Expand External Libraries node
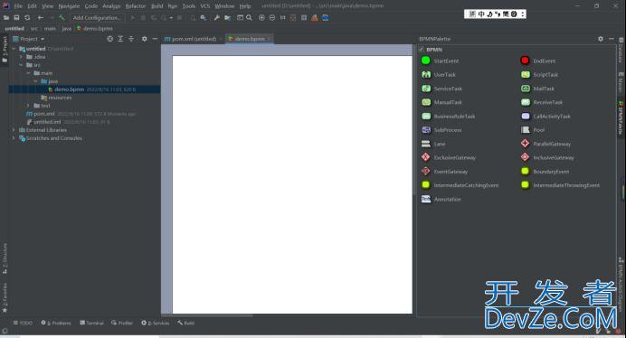Viewport: 626px width, 338px height. [14, 130]
